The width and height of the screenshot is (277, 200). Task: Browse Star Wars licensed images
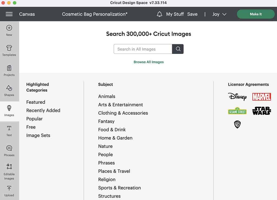(x=262, y=111)
